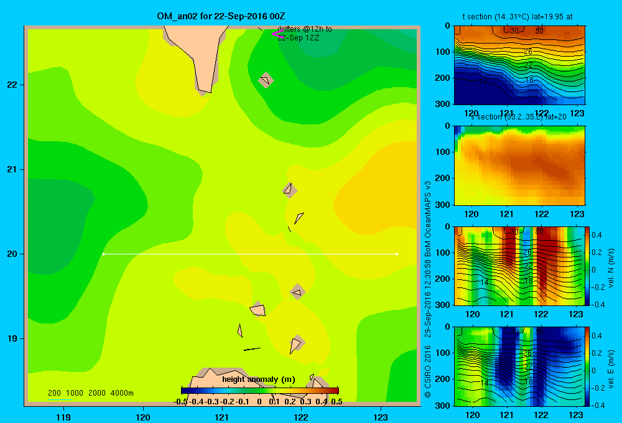Screen dimensions: 622x423
Task: Click longitude label 122 on main map
Action: pos(301,417)
